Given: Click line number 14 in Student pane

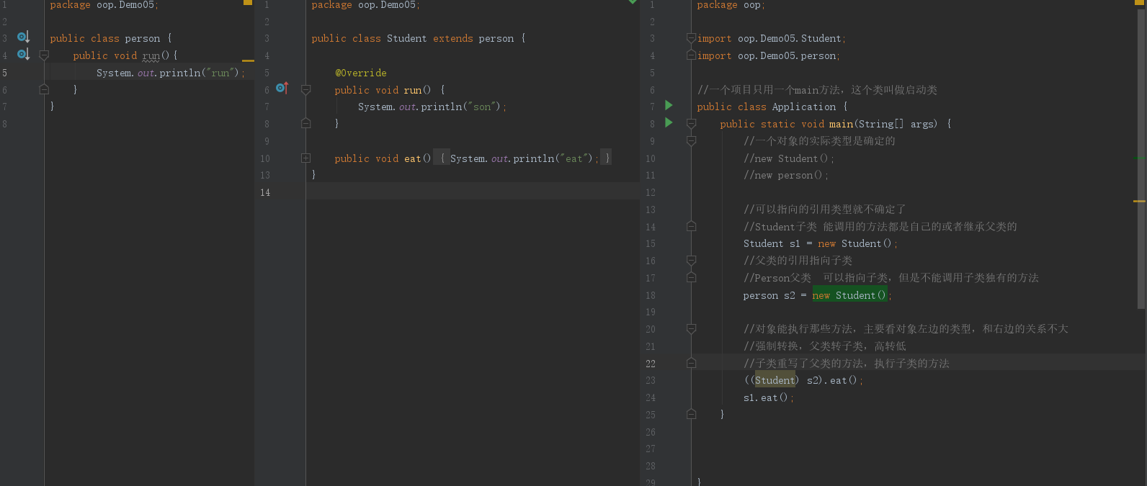Looking at the screenshot, I should pos(265,192).
